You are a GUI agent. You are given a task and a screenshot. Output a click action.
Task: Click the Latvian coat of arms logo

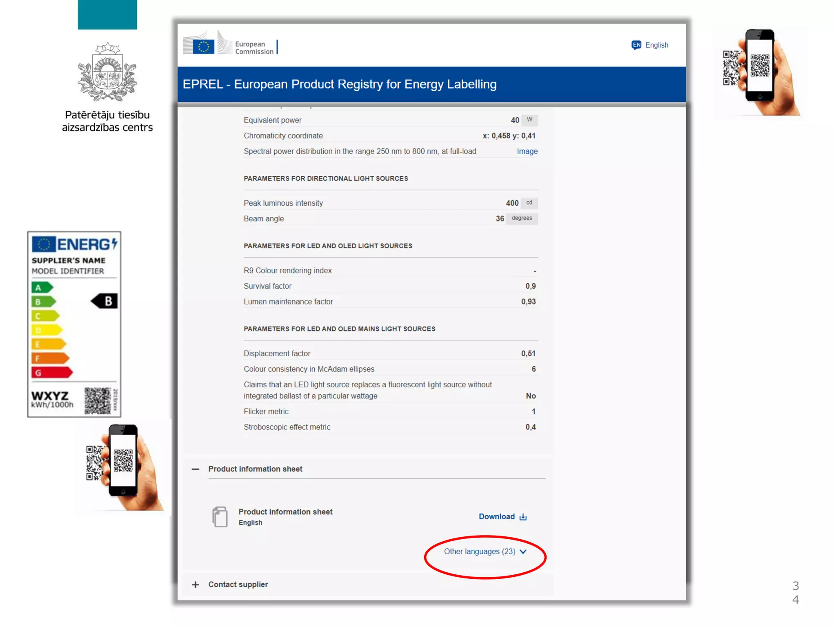tap(107, 73)
